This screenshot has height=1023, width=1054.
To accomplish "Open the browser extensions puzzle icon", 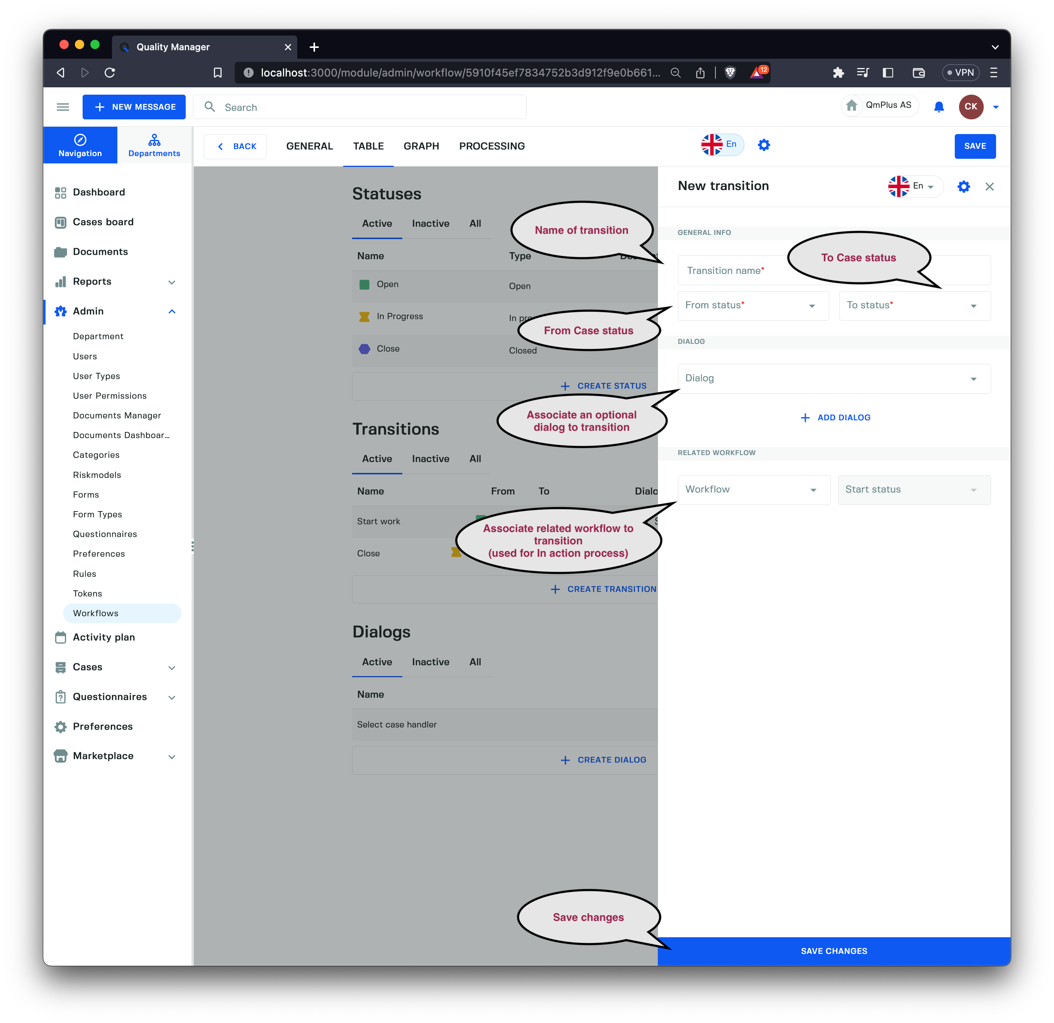I will (x=838, y=73).
